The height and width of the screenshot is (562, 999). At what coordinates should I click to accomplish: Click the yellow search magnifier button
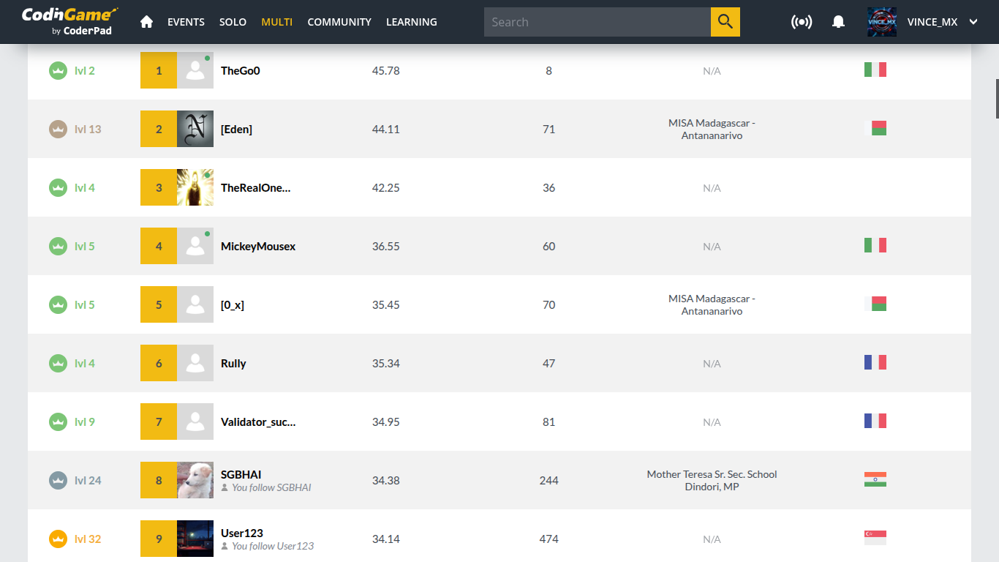coord(725,22)
